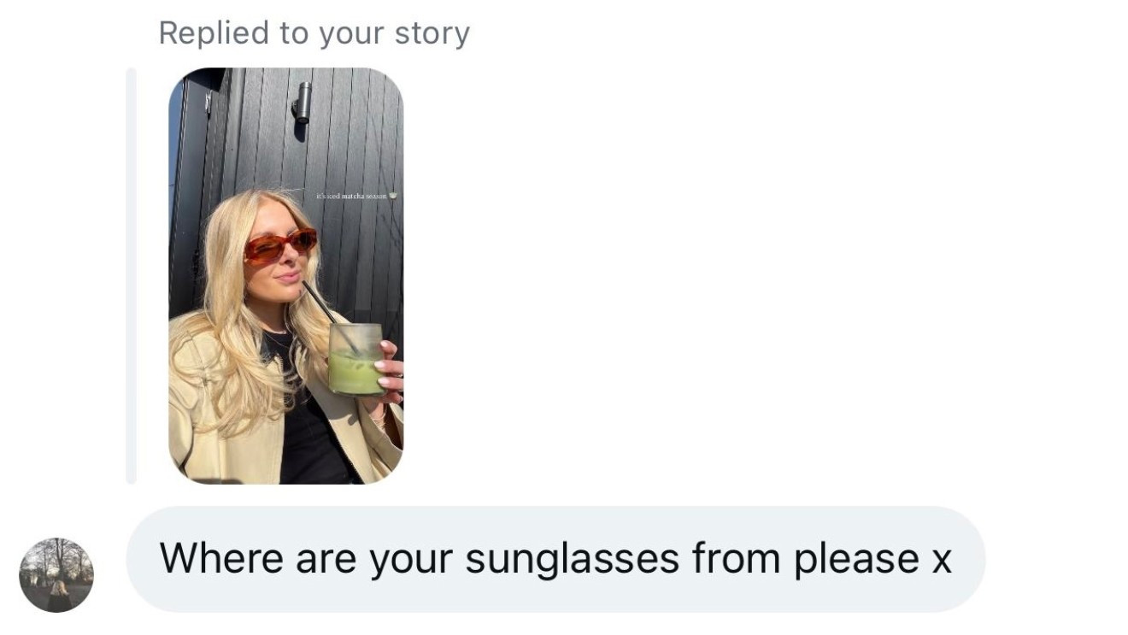
Task: Click the word "story" in the header label
Action: [432, 33]
